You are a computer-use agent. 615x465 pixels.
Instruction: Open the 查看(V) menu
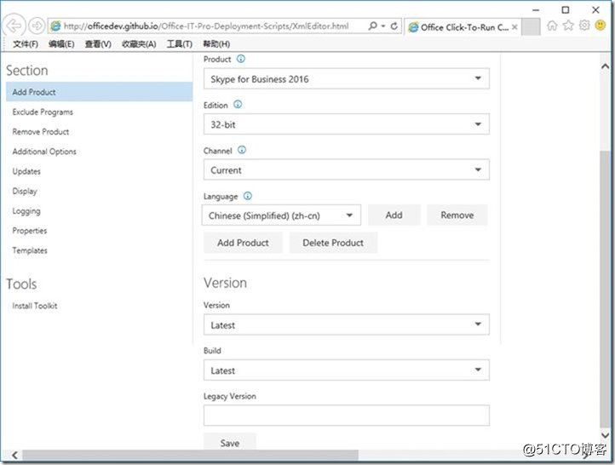click(98, 44)
